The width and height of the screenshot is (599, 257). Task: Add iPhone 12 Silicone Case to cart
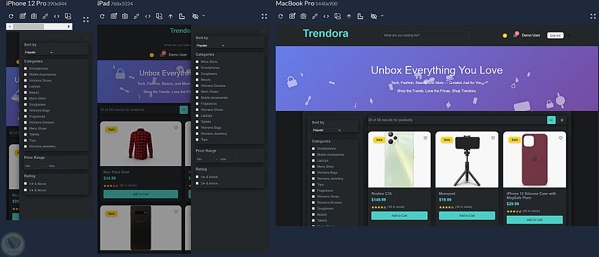click(x=534, y=220)
